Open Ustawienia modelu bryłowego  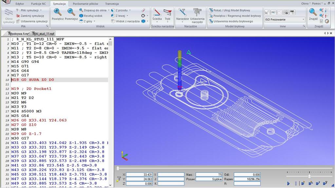tap(231, 21)
